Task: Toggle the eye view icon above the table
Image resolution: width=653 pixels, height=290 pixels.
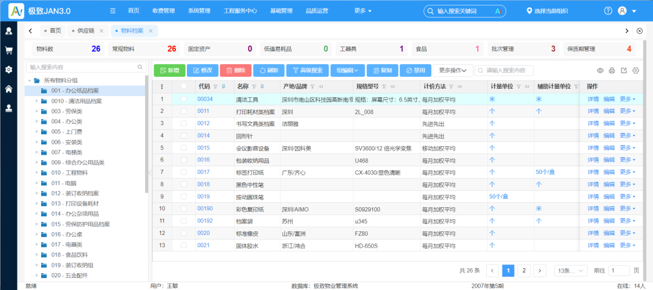Action: 600,70
